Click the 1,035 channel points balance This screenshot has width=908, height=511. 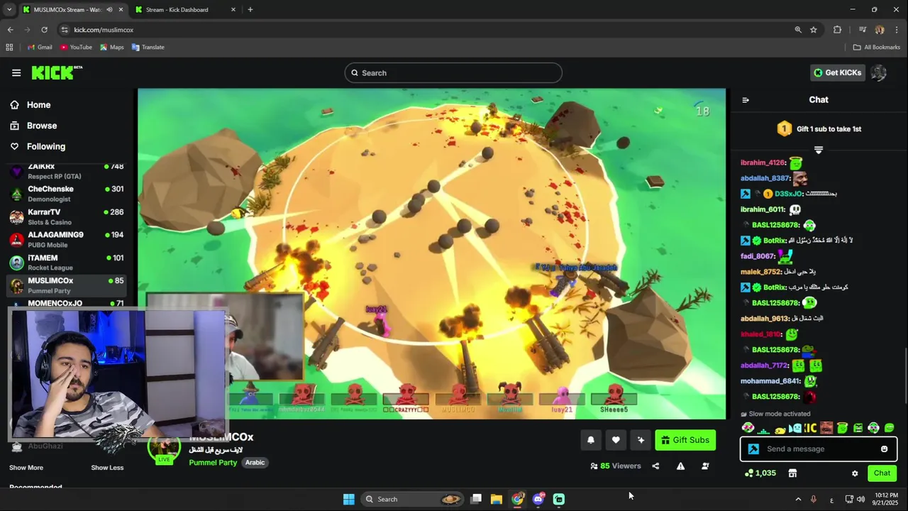pos(760,473)
